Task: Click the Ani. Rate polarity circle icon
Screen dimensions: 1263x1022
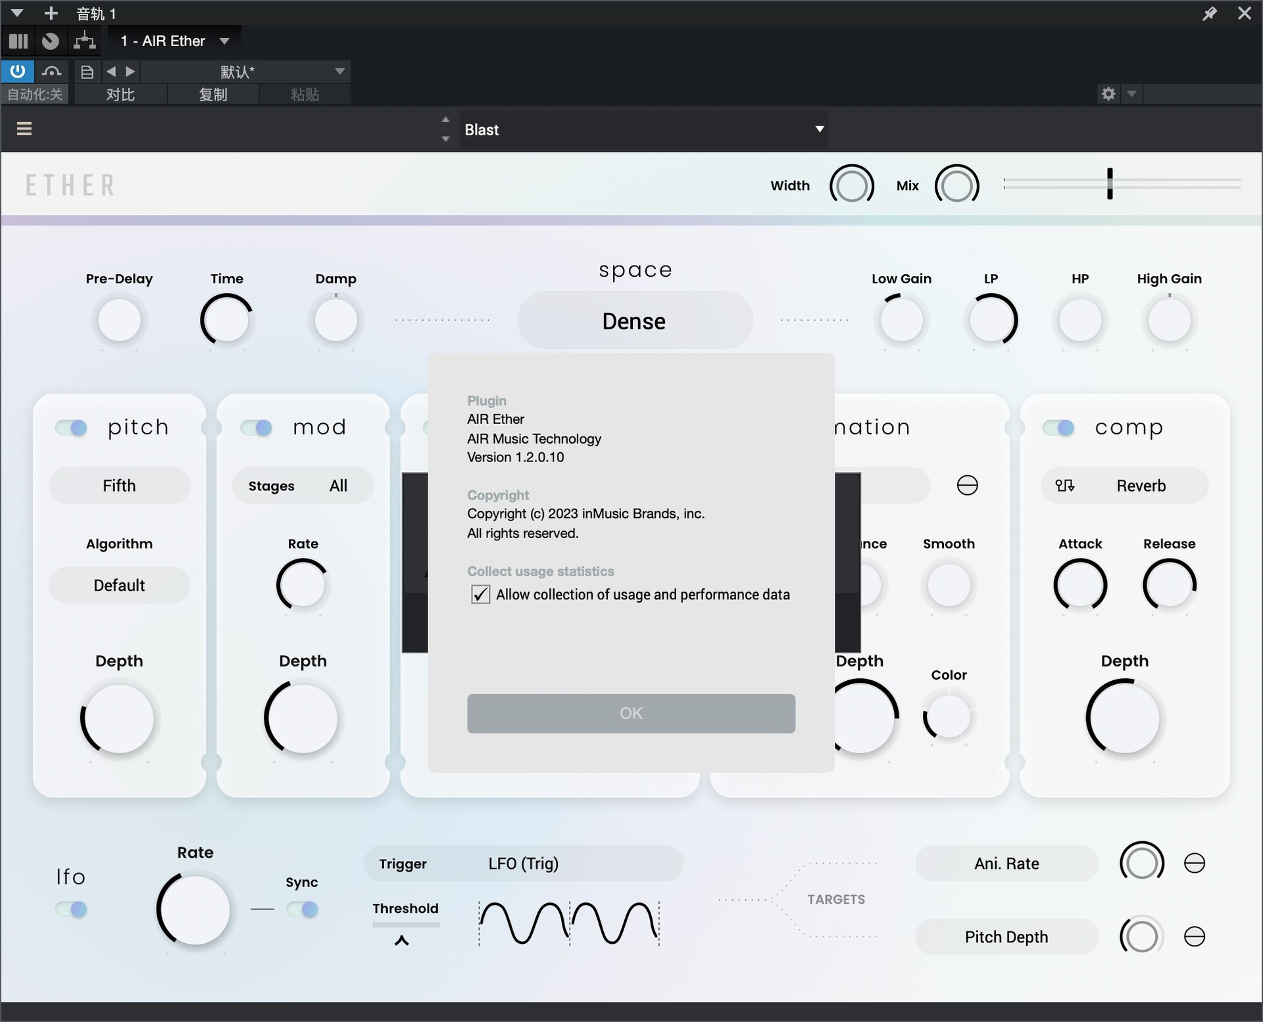Action: [1194, 863]
